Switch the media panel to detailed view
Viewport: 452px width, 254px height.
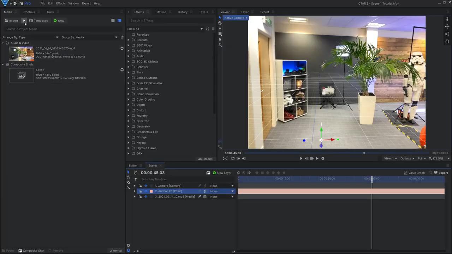click(119, 20)
